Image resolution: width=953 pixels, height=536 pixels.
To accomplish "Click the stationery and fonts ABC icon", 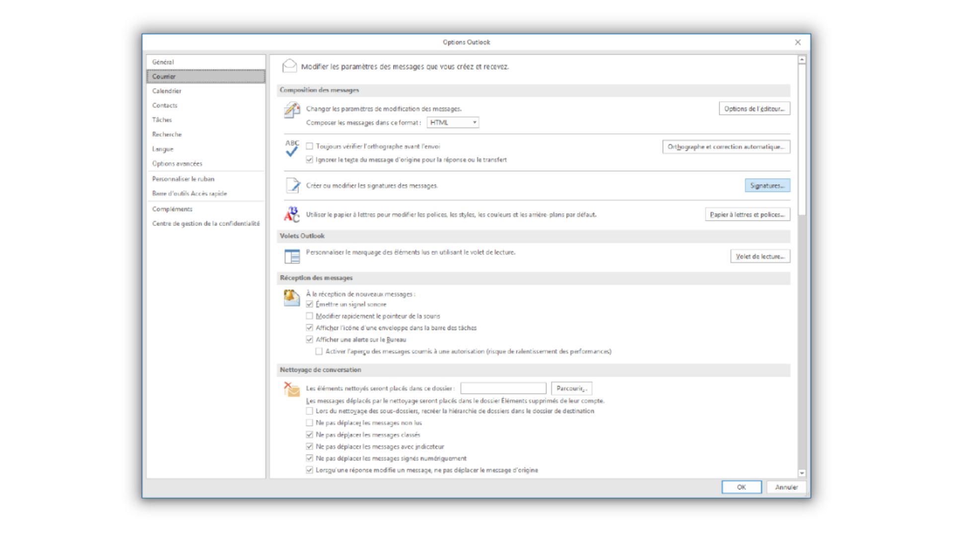I will [x=292, y=214].
